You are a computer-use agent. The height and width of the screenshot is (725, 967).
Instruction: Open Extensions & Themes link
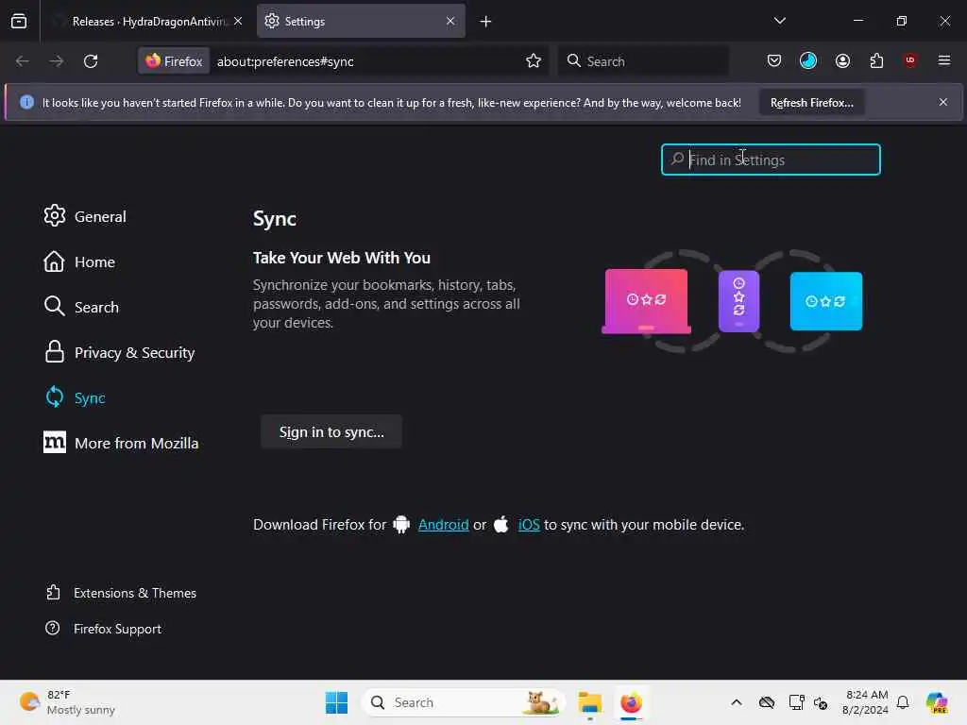[122, 593]
